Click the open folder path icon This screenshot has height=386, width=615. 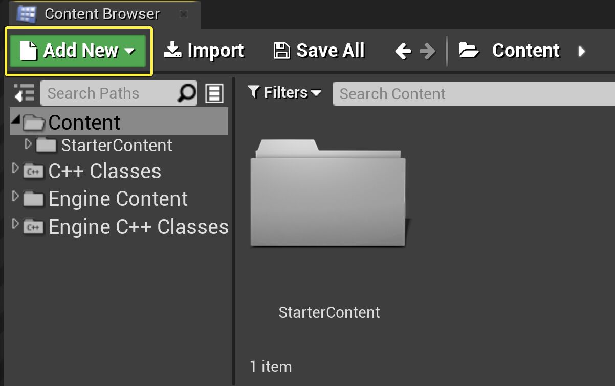[468, 51]
